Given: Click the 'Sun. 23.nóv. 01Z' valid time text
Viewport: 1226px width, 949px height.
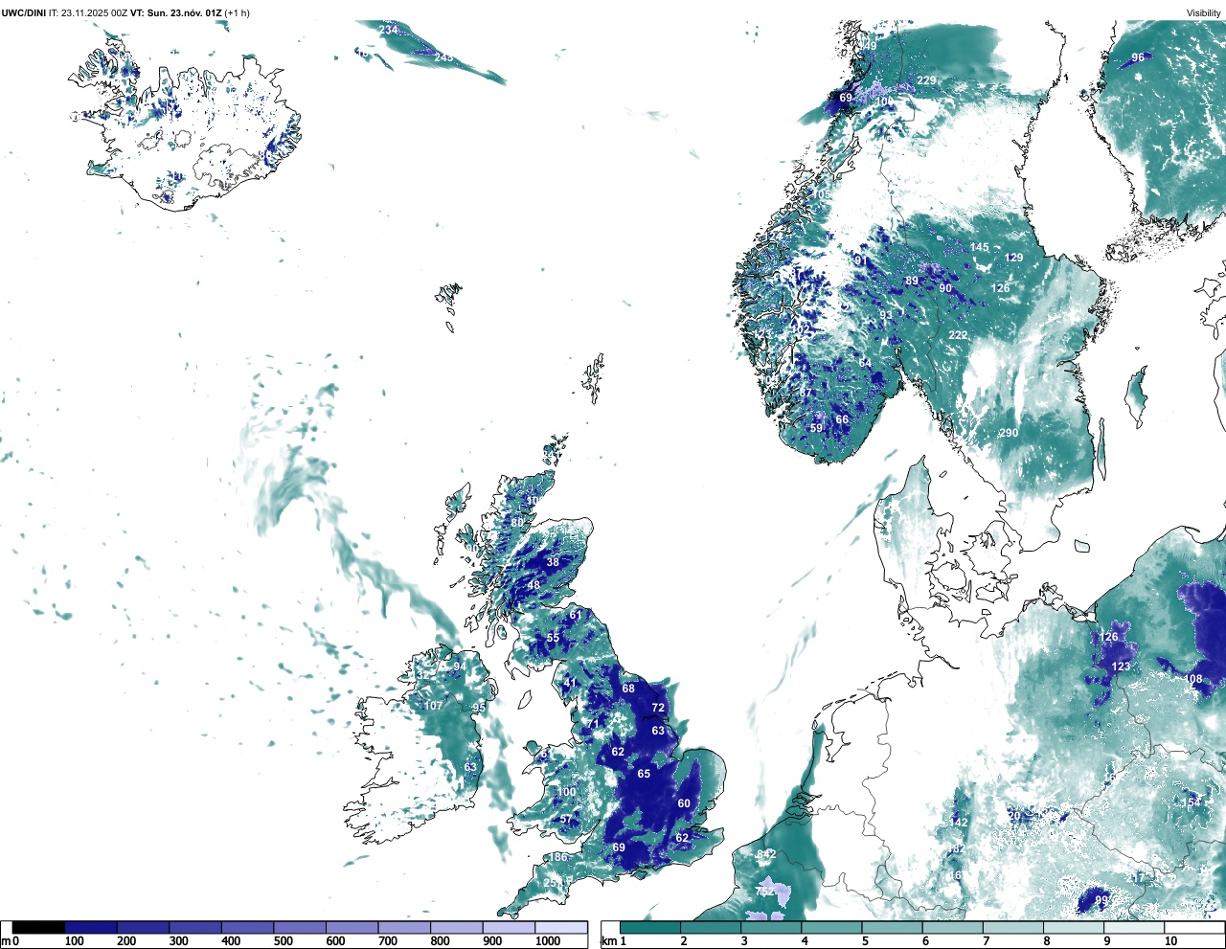Looking at the screenshot, I should click(183, 12).
